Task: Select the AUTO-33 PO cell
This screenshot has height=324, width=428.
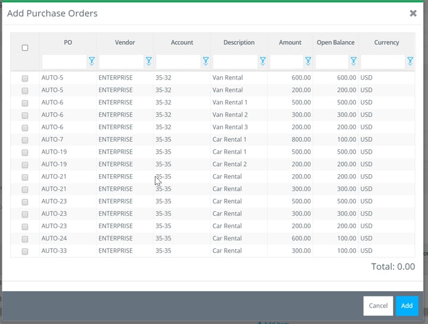Action: coord(68,251)
